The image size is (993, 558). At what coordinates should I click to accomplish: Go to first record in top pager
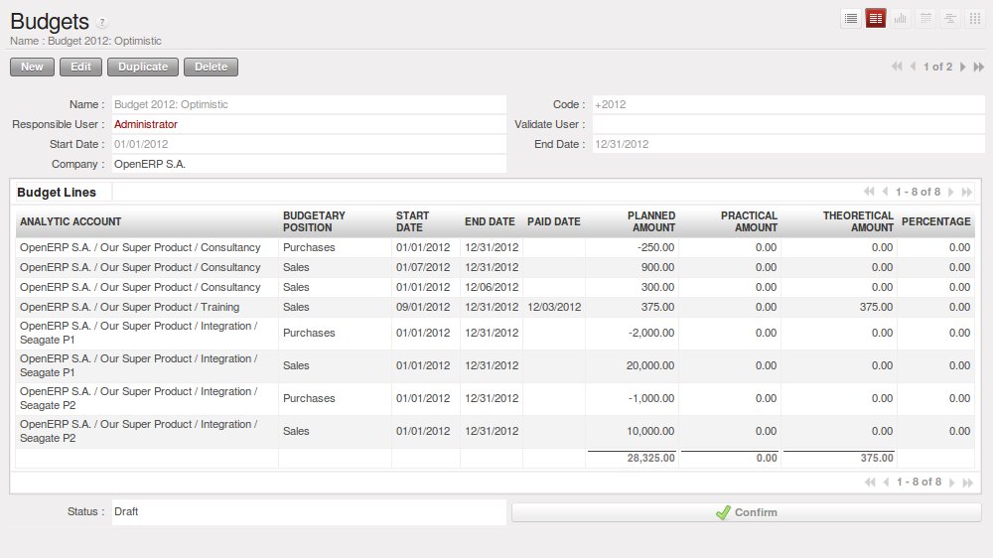(x=897, y=67)
